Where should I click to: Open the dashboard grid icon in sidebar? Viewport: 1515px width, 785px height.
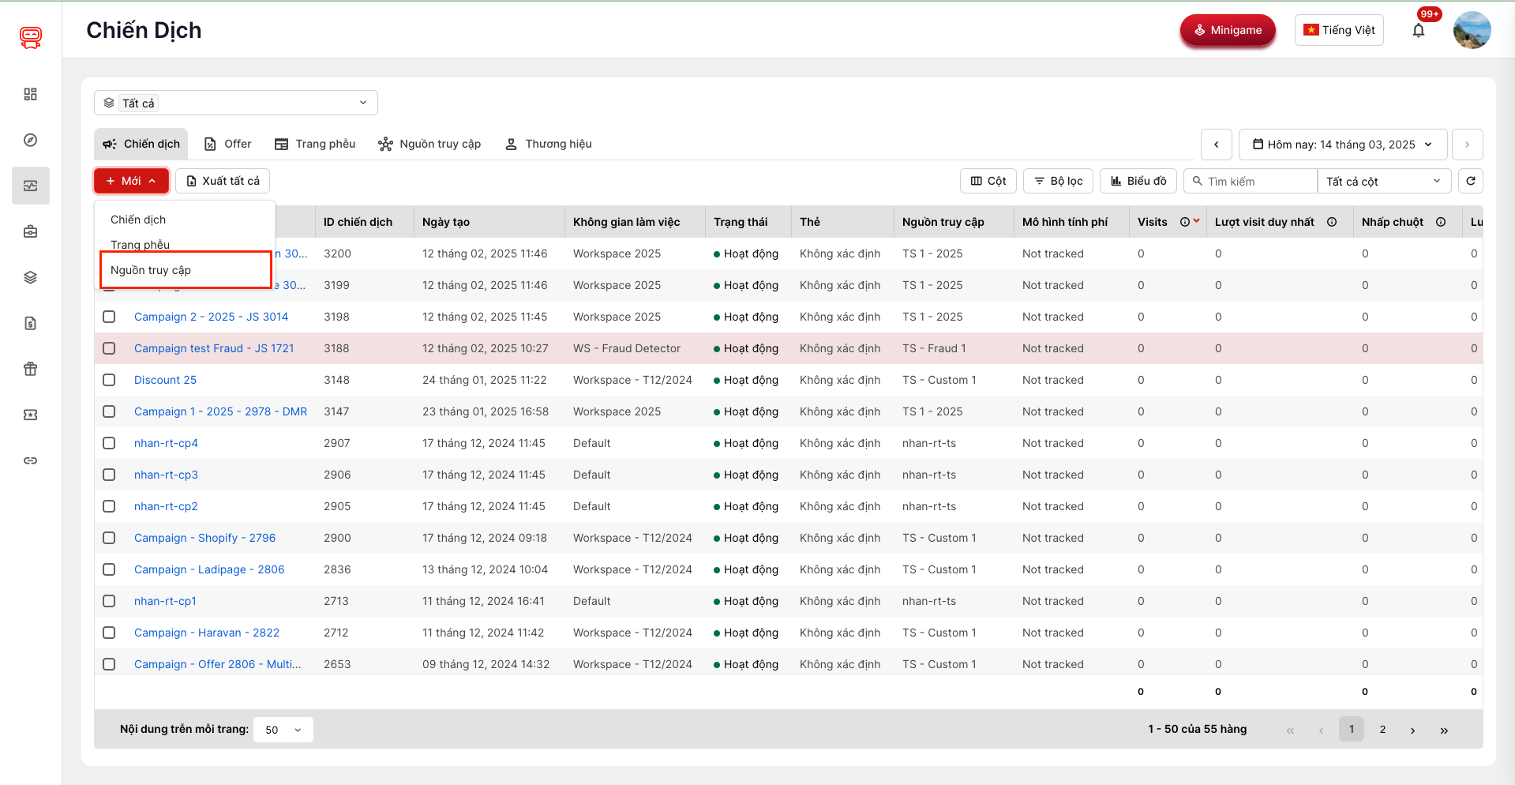pyautogui.click(x=31, y=94)
